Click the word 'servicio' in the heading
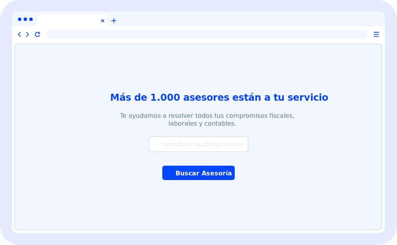Screen dimensions: 397x245 307,98
